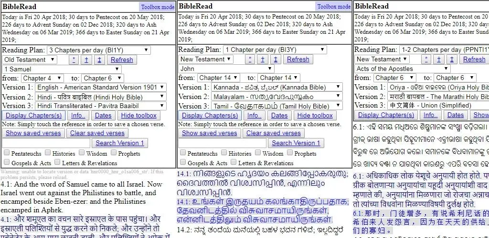The height and width of the screenshot is (238, 489).
Task: Click the Hindi 4.1 verse reference link
Action: 6,219
